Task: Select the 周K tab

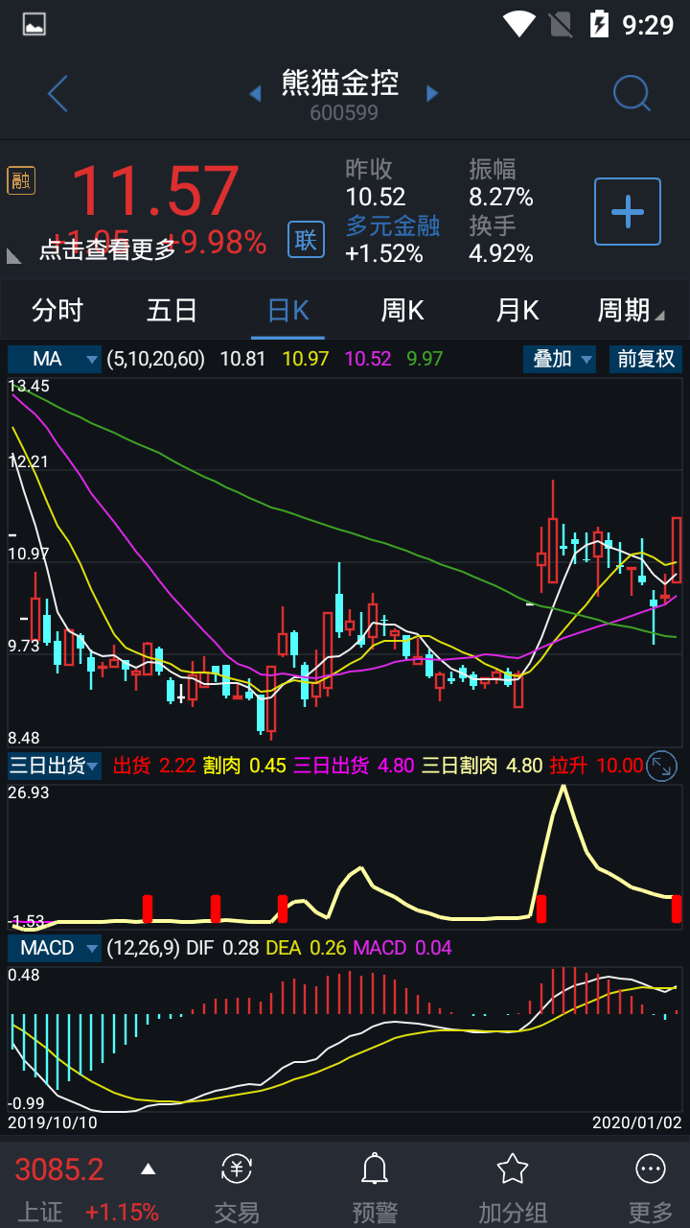Action: click(402, 310)
